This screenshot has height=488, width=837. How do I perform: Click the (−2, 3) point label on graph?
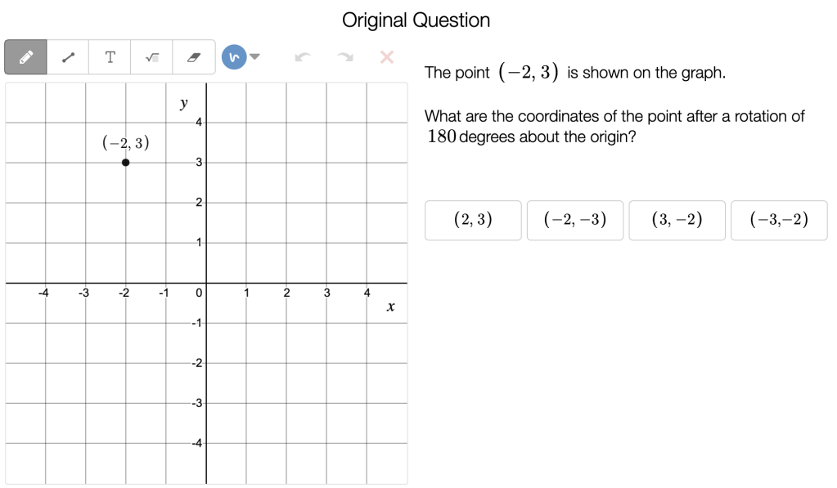tap(125, 144)
